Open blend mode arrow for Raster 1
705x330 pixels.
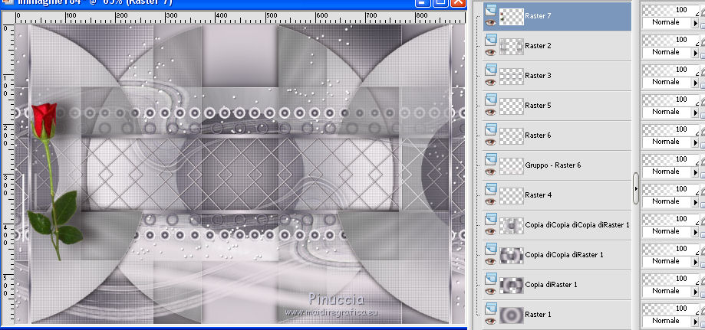coord(696,321)
